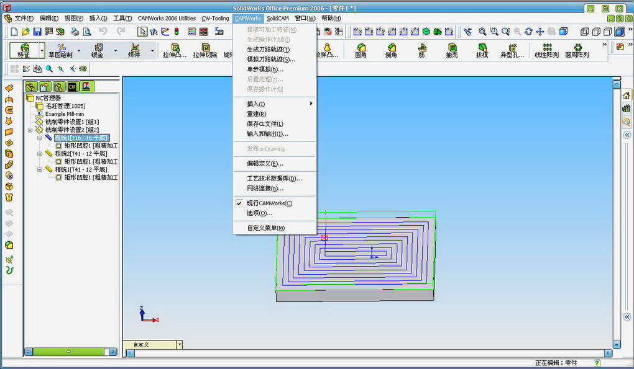Click the color palette grid icon
The height and width of the screenshot is (369, 634).
click(x=191, y=32)
